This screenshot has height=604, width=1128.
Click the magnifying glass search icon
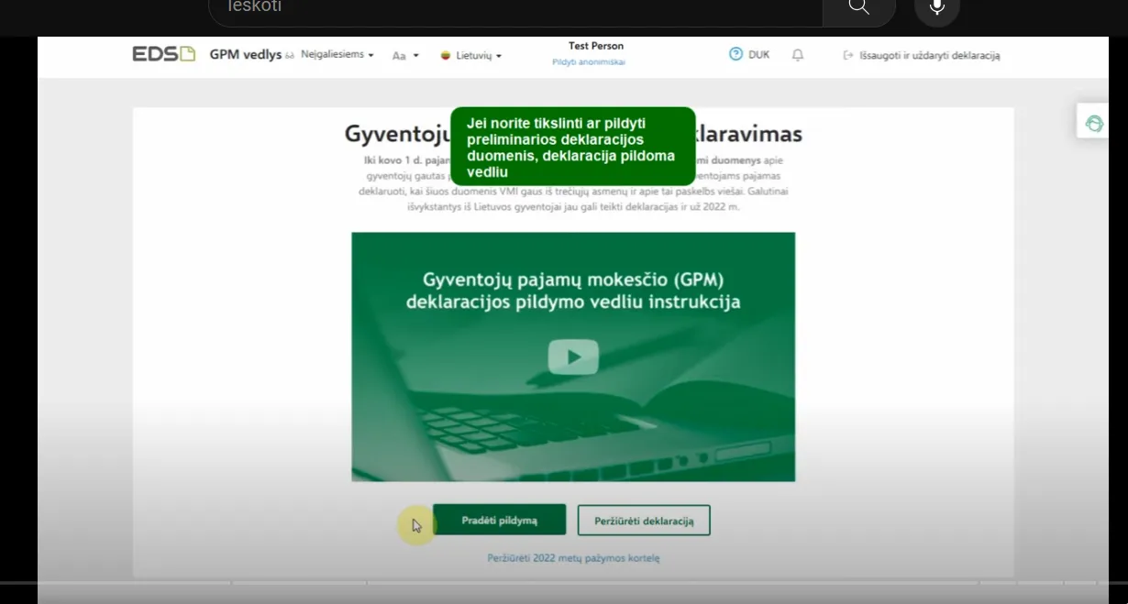pyautogui.click(x=858, y=7)
